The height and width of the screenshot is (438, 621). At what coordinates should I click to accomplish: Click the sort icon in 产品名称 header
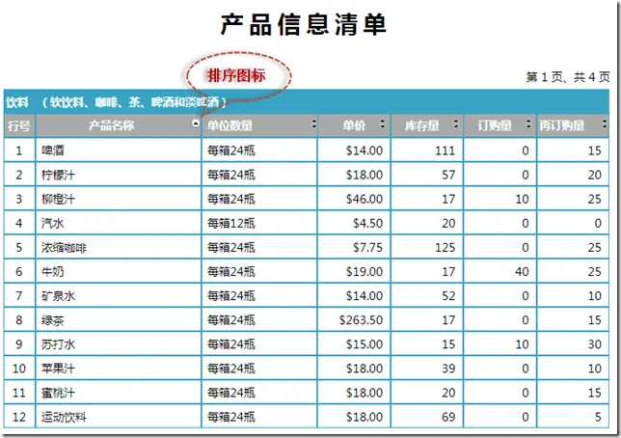tap(196, 123)
